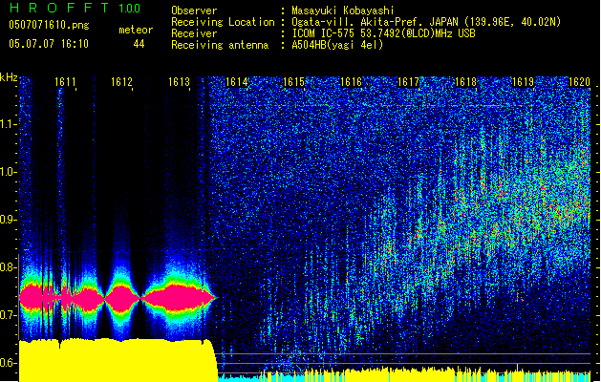
Task: Click the Receiving antenna field label
Action: [x=220, y=45]
